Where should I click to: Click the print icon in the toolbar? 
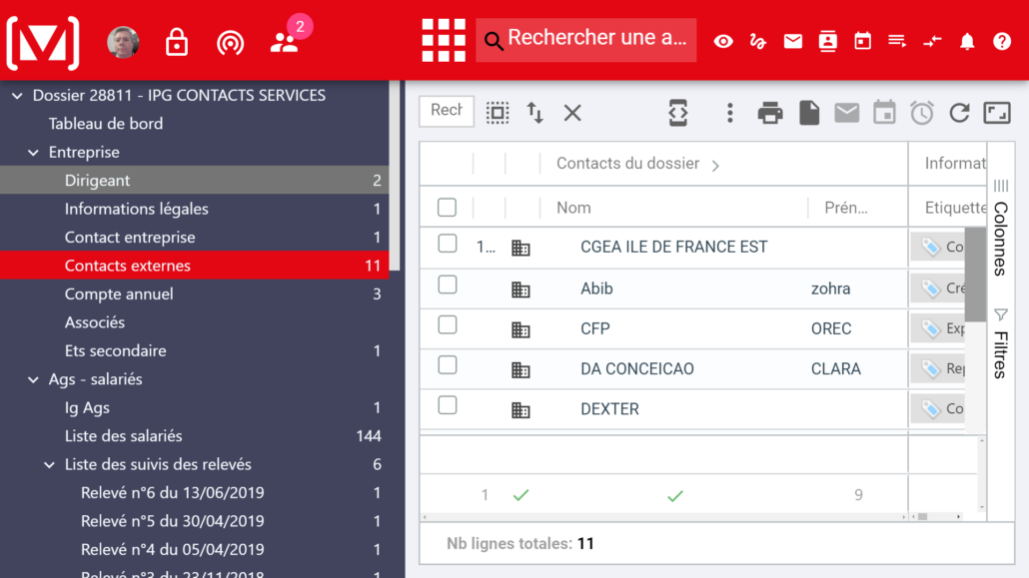769,113
